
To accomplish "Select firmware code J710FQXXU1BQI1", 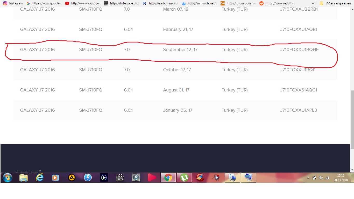I will pyautogui.click(x=298, y=70).
